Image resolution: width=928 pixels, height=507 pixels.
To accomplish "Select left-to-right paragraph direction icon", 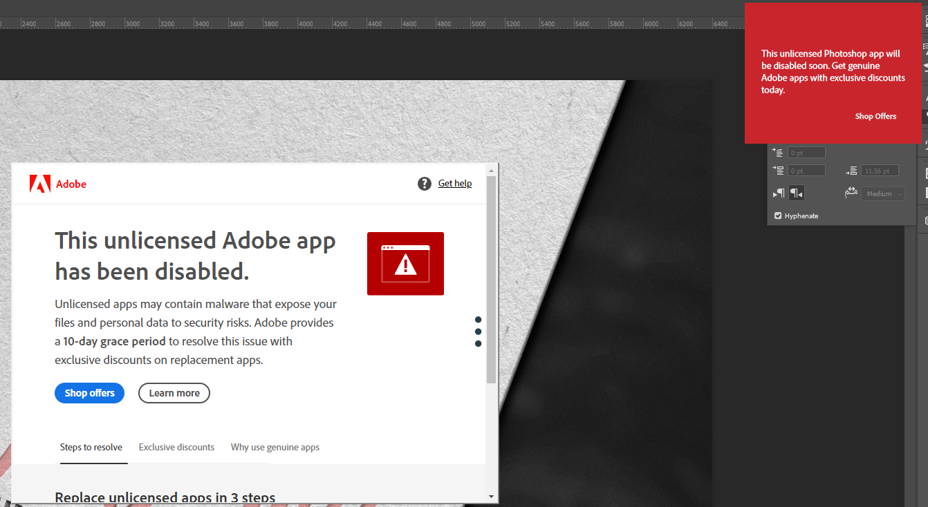I will [x=779, y=193].
